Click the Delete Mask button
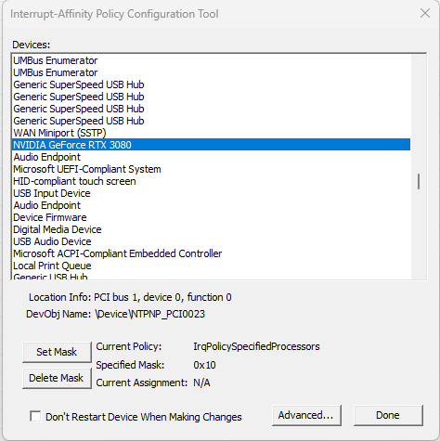Viewport: 440px width, 441px height. [57, 378]
